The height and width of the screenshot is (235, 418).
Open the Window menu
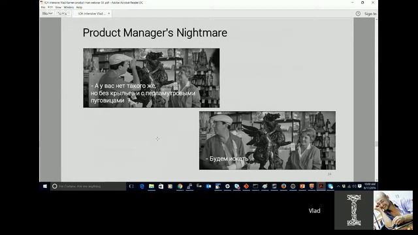[69, 7]
